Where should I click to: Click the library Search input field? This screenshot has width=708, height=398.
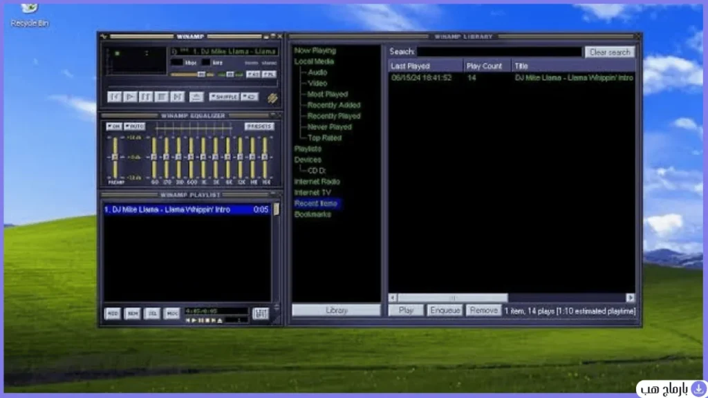tap(499, 52)
